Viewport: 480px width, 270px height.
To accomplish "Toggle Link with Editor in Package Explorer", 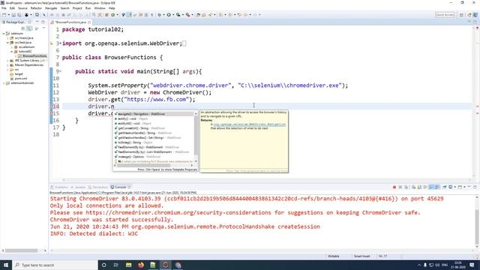I will tap(29, 28).
